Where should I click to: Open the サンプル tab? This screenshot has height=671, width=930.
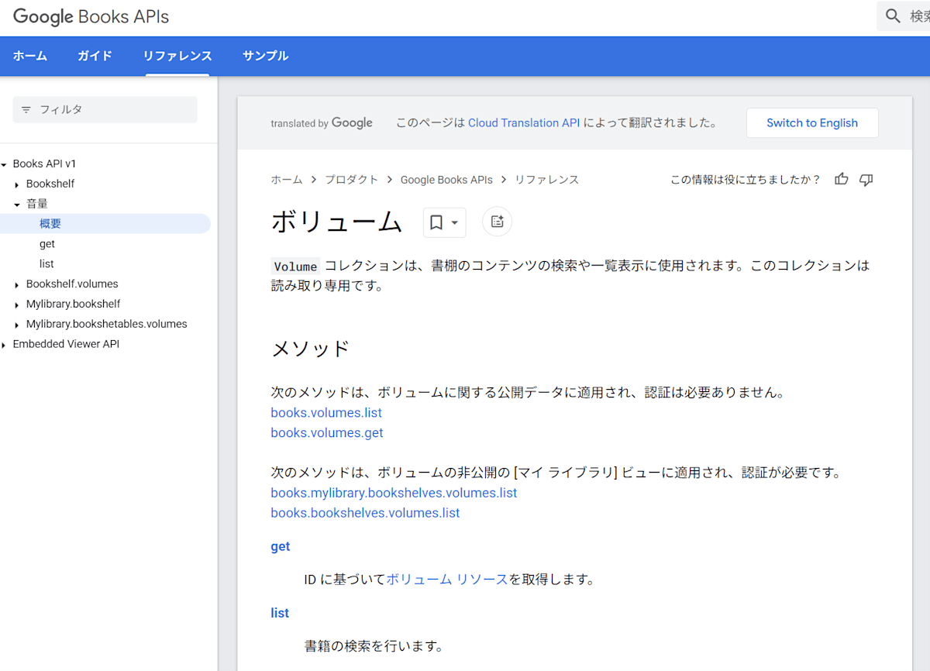[265, 56]
